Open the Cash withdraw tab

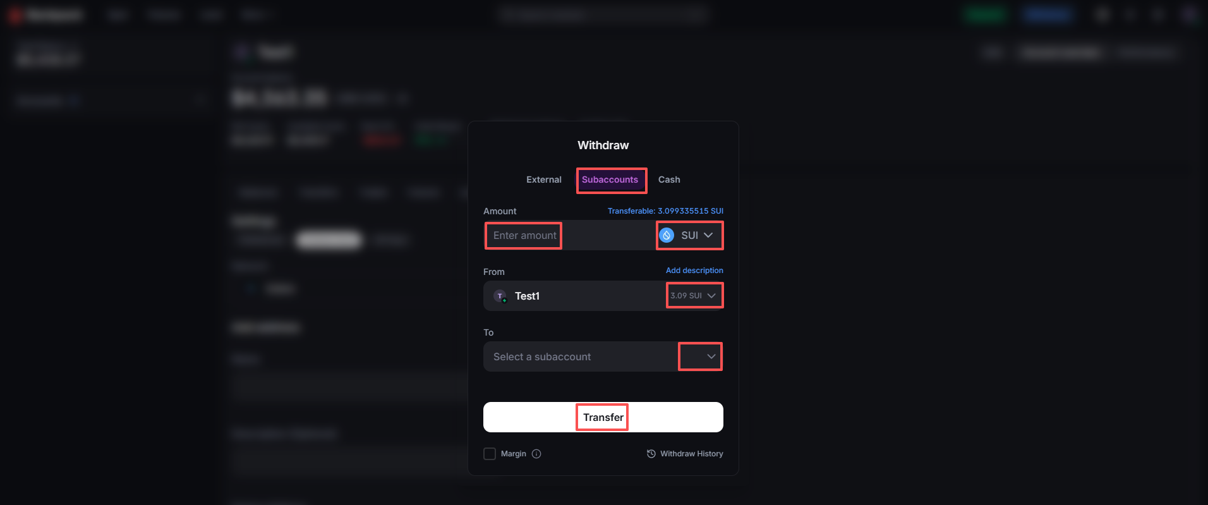pyautogui.click(x=669, y=180)
